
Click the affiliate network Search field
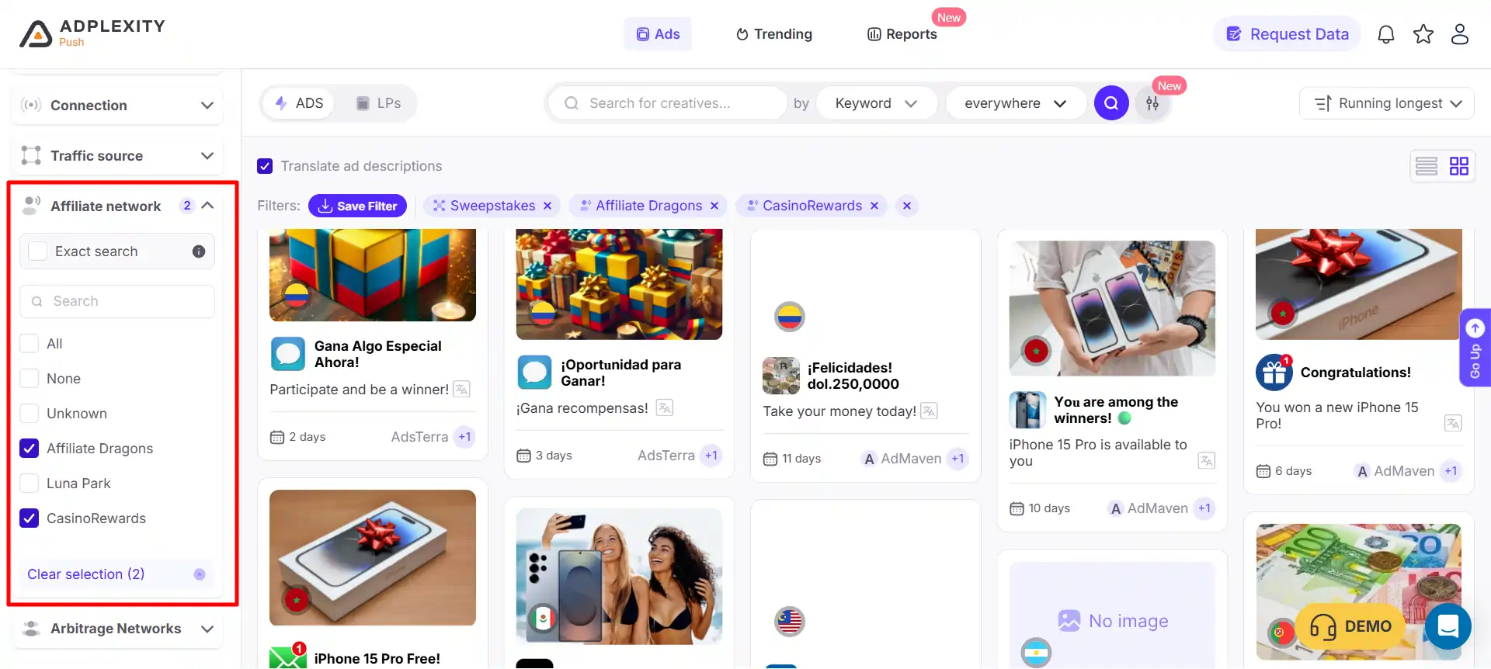tap(117, 301)
